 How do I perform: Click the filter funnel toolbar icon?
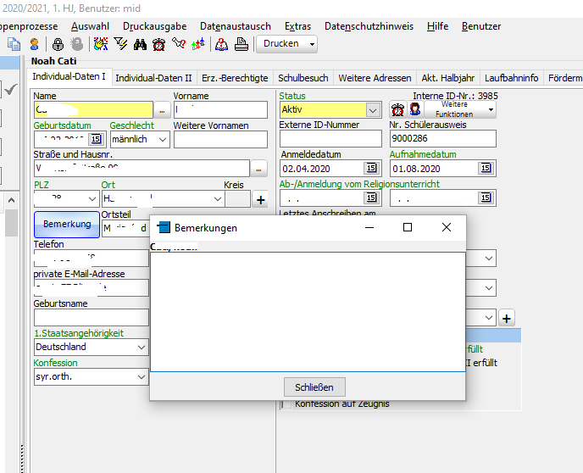121,44
